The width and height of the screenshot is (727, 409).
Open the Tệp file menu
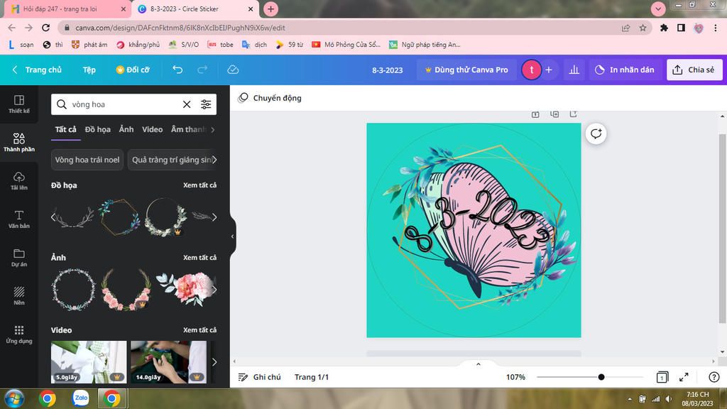click(89, 70)
